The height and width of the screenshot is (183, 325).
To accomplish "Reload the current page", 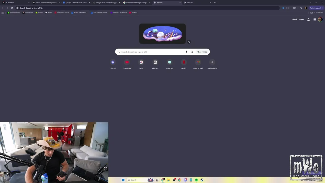I will tap(12, 8).
